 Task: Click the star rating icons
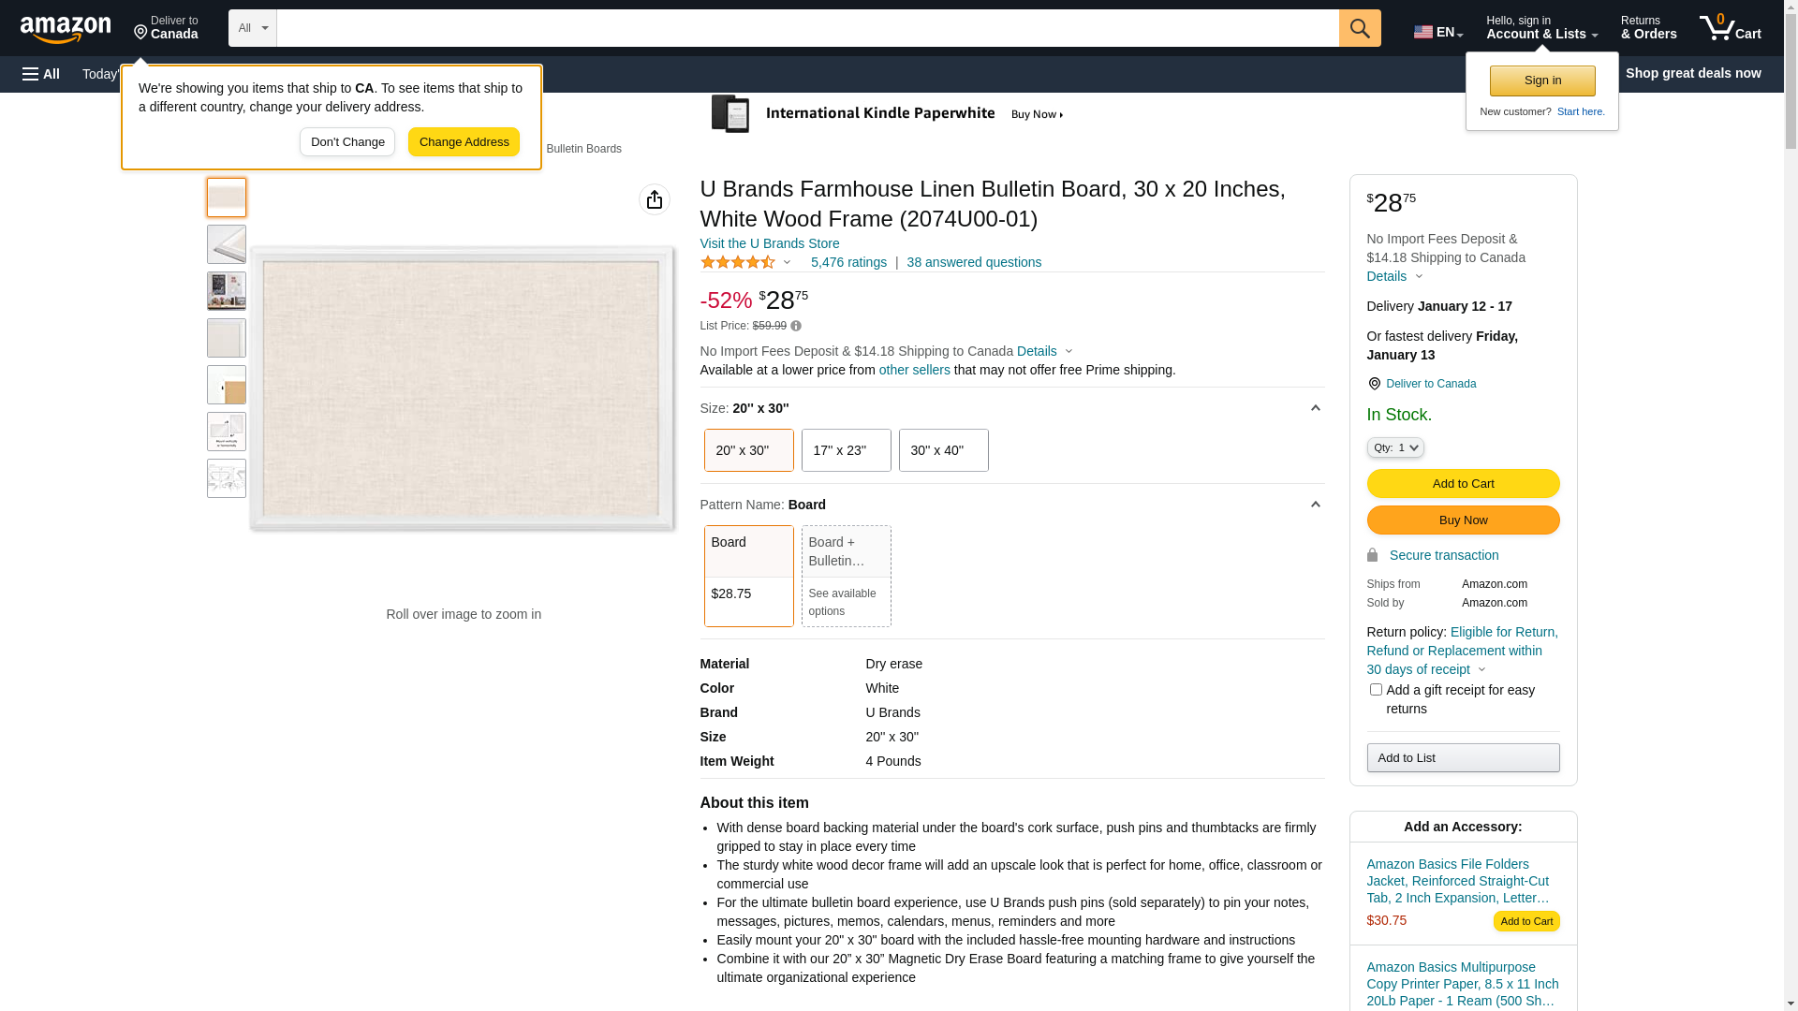point(738,263)
